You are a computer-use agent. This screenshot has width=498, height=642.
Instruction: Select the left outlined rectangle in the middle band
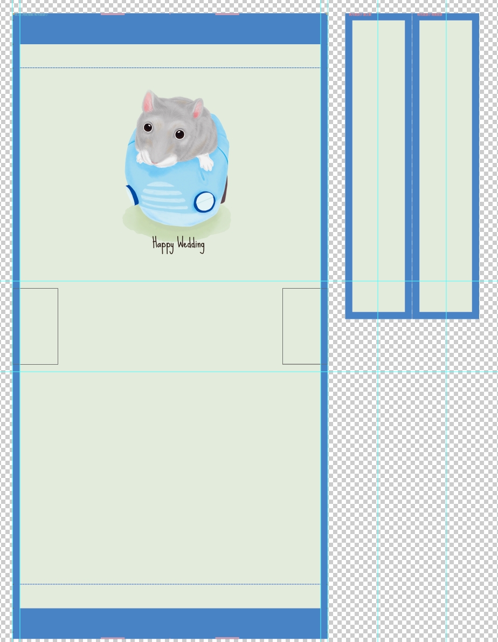[39, 326]
